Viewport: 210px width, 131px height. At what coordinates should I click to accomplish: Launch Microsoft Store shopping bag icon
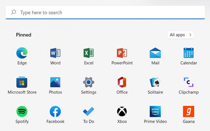tap(22, 82)
